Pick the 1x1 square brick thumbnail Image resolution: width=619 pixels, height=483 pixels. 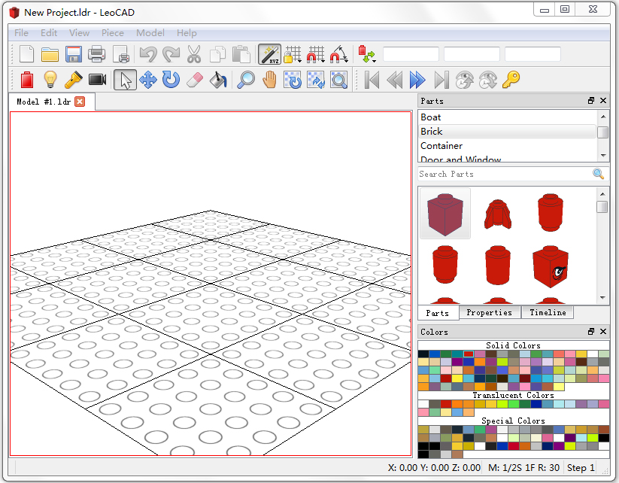tap(445, 213)
